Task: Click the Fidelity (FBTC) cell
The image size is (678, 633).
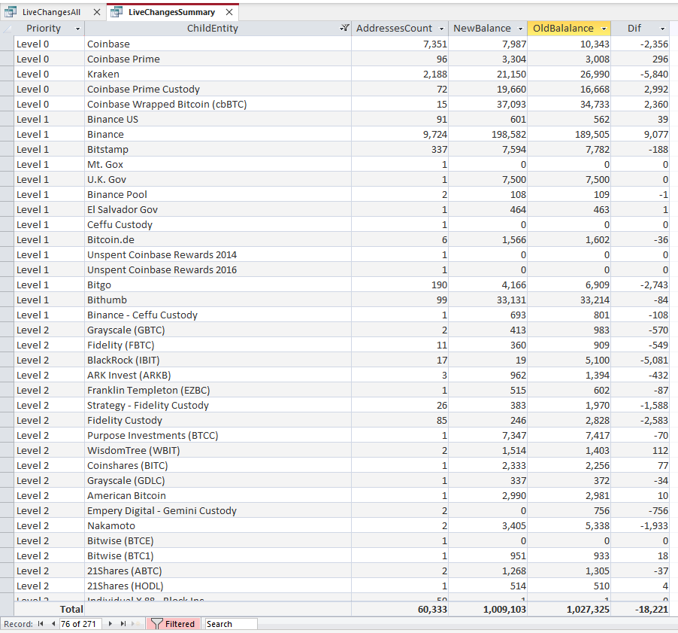Action: click(x=218, y=345)
